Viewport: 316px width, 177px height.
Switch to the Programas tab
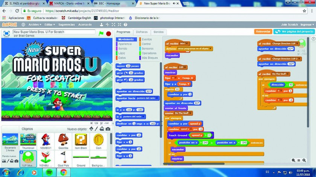pos(123,32)
